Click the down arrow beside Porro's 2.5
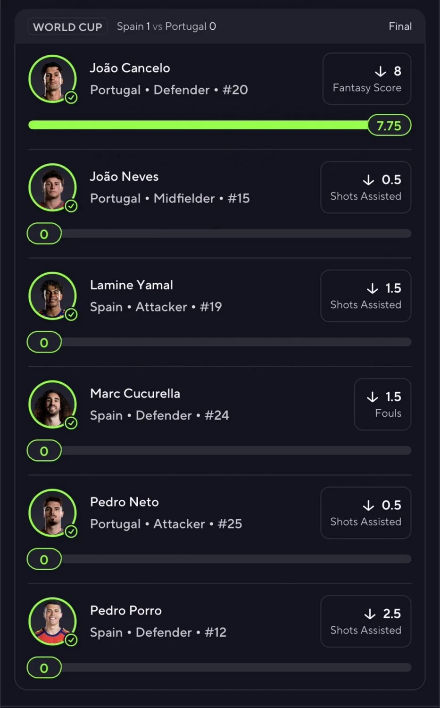440x708 pixels. tap(370, 614)
